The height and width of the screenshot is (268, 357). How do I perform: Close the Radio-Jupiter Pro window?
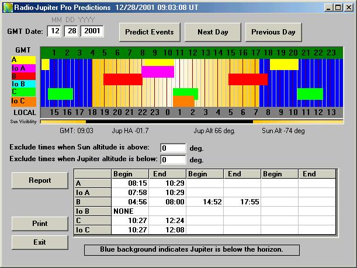click(x=349, y=8)
